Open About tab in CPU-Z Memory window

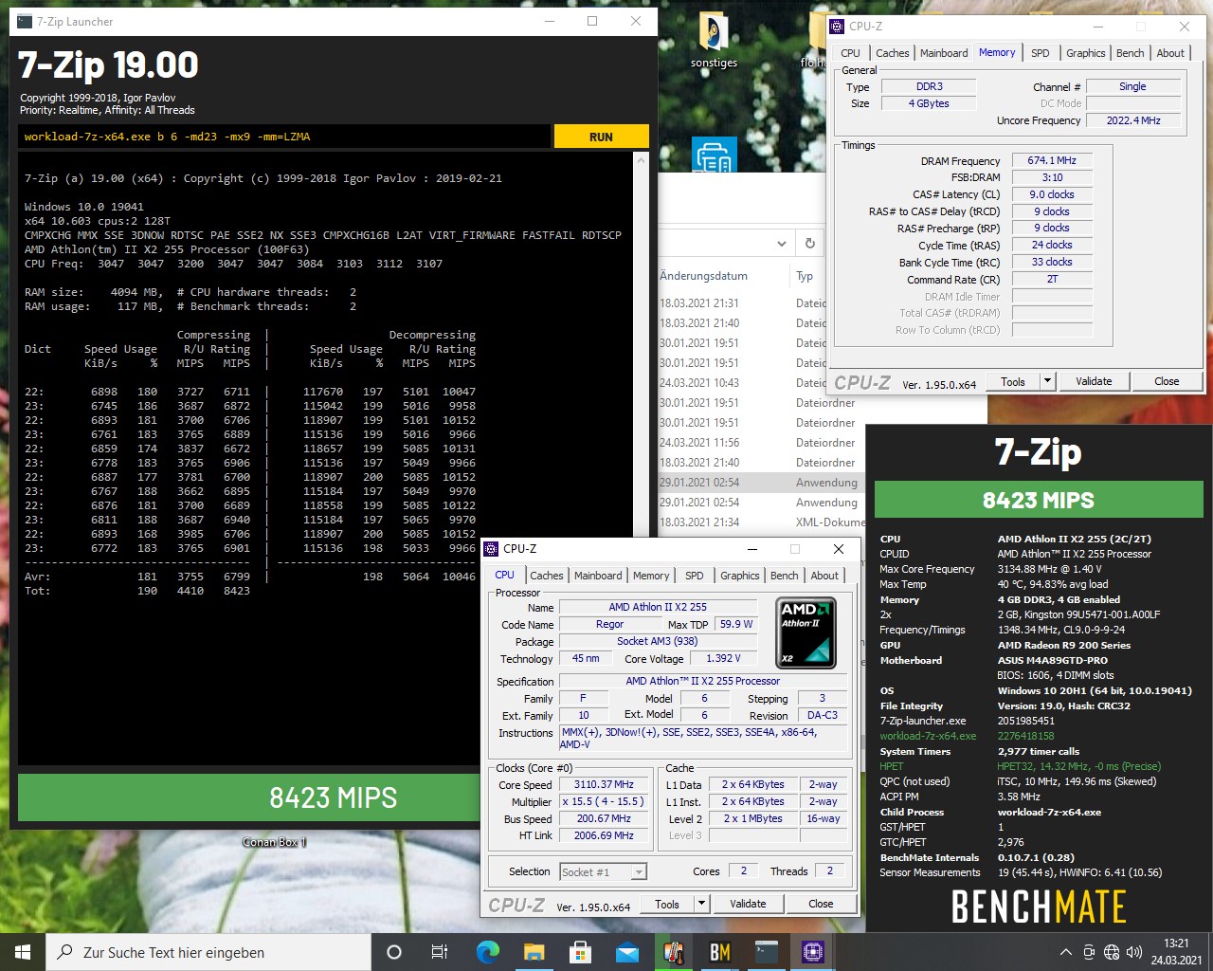pos(1170,53)
